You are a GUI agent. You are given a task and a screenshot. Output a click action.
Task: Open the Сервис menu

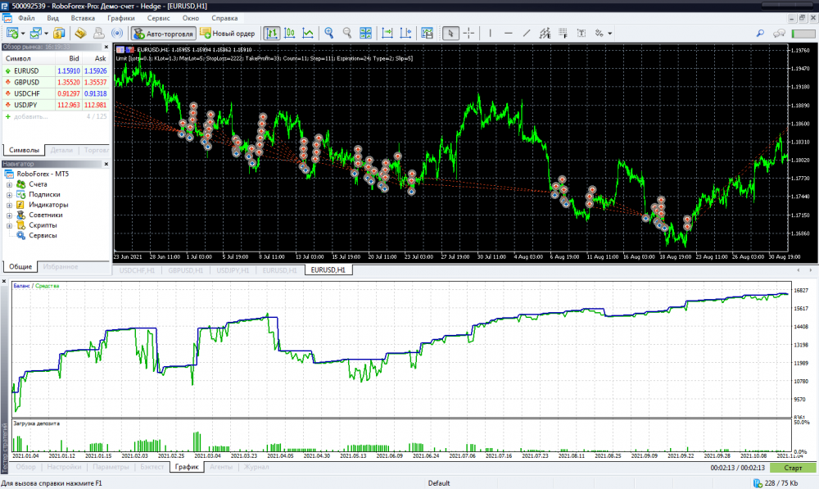159,17
